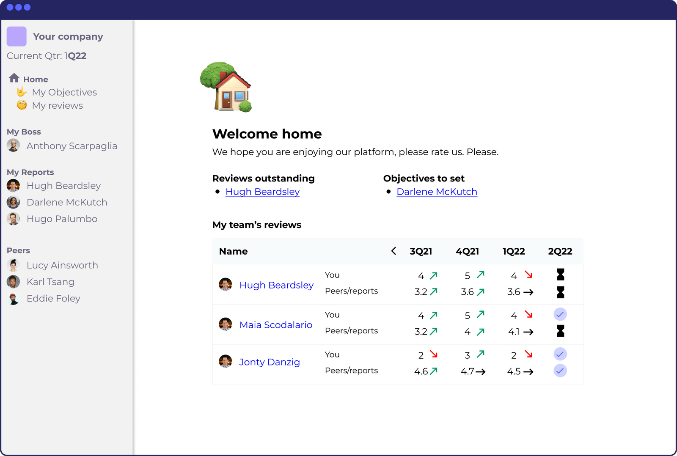
Task: Open Hugh Beardsley from Reviews outstanding
Action: click(262, 192)
